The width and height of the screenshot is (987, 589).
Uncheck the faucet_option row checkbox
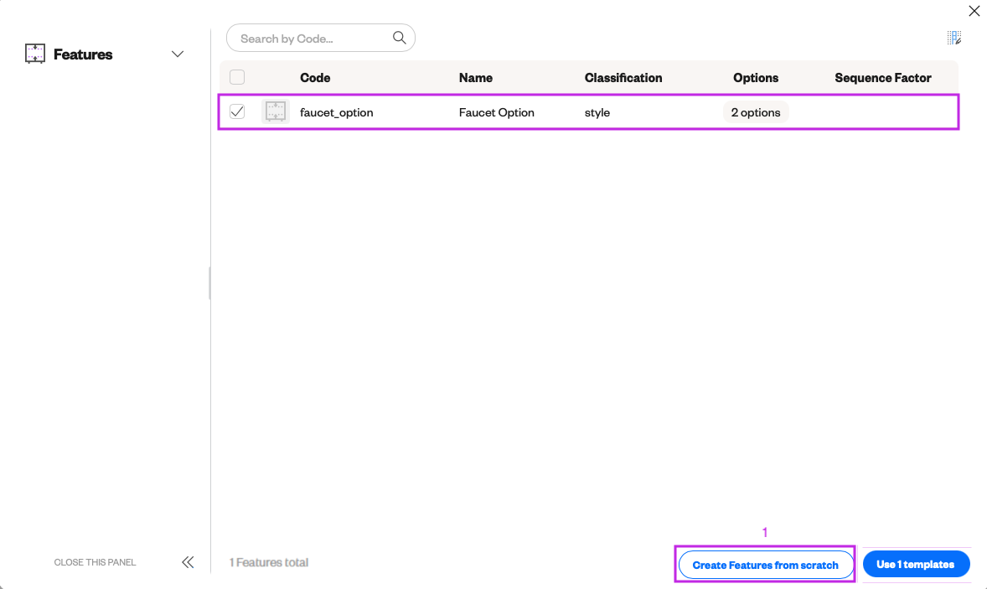[237, 112]
